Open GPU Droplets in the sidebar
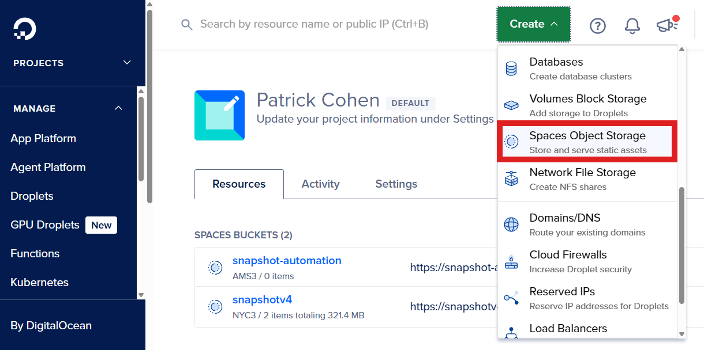 pos(45,225)
